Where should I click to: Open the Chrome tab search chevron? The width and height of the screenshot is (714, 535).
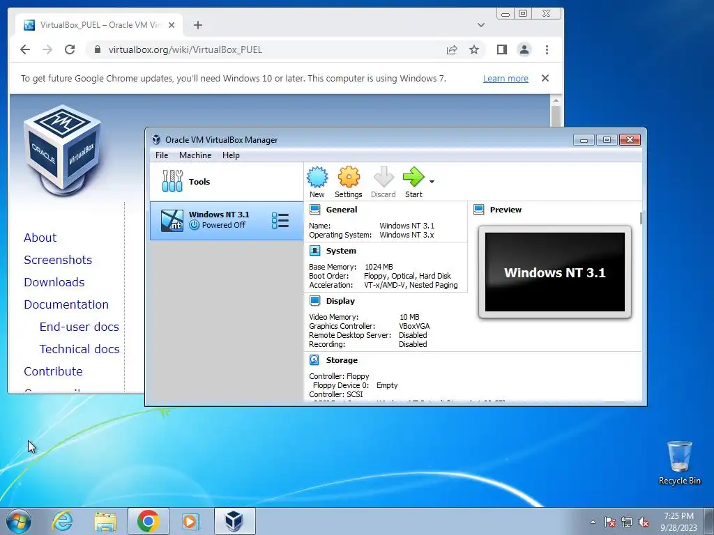481,25
